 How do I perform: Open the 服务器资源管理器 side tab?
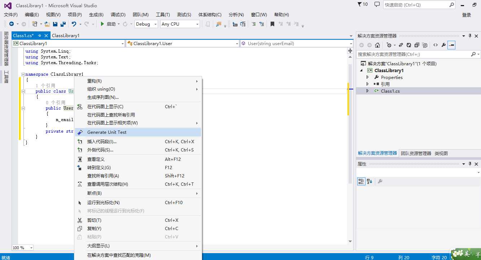[6, 49]
